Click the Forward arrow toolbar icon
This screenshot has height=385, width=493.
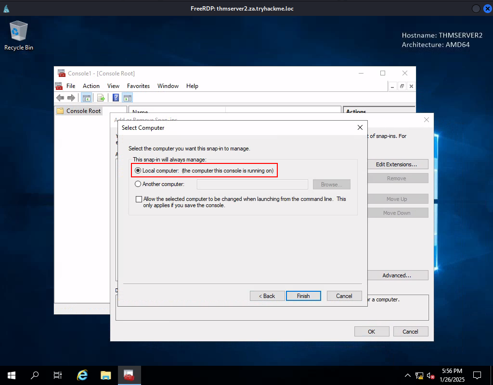pyautogui.click(x=71, y=98)
